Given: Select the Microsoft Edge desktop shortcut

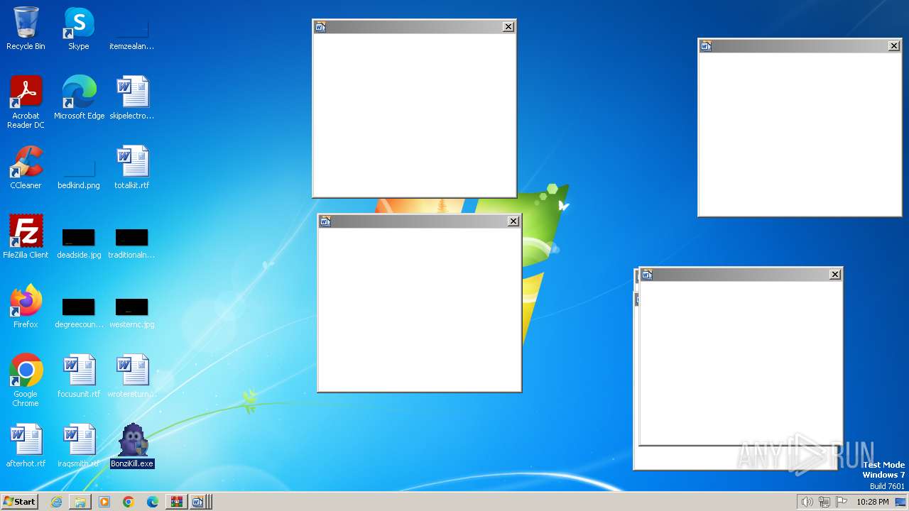Looking at the screenshot, I should [79, 98].
